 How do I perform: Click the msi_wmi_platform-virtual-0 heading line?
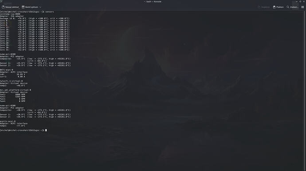tap(16, 90)
